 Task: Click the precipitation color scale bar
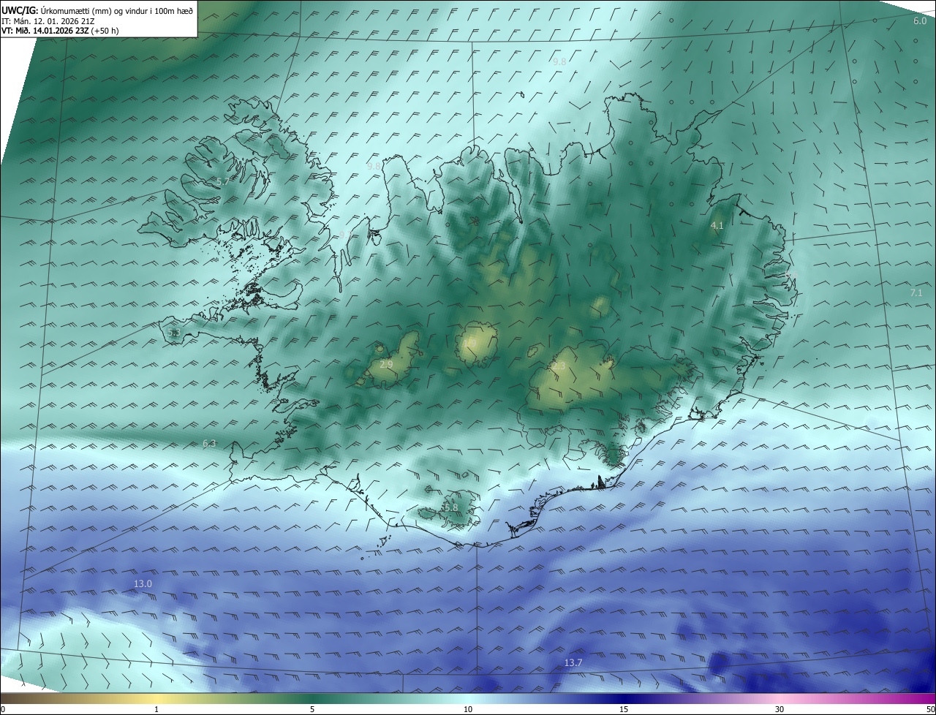click(468, 699)
